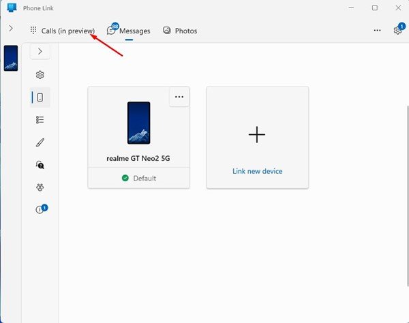
Task: Open the top bar ellipsis overflow menu
Action: coord(377,30)
